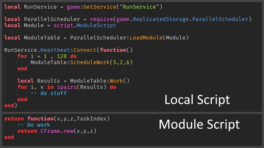Click 'ModuleTable:ScheduleWork(5,2,6)' call

pos(82,62)
